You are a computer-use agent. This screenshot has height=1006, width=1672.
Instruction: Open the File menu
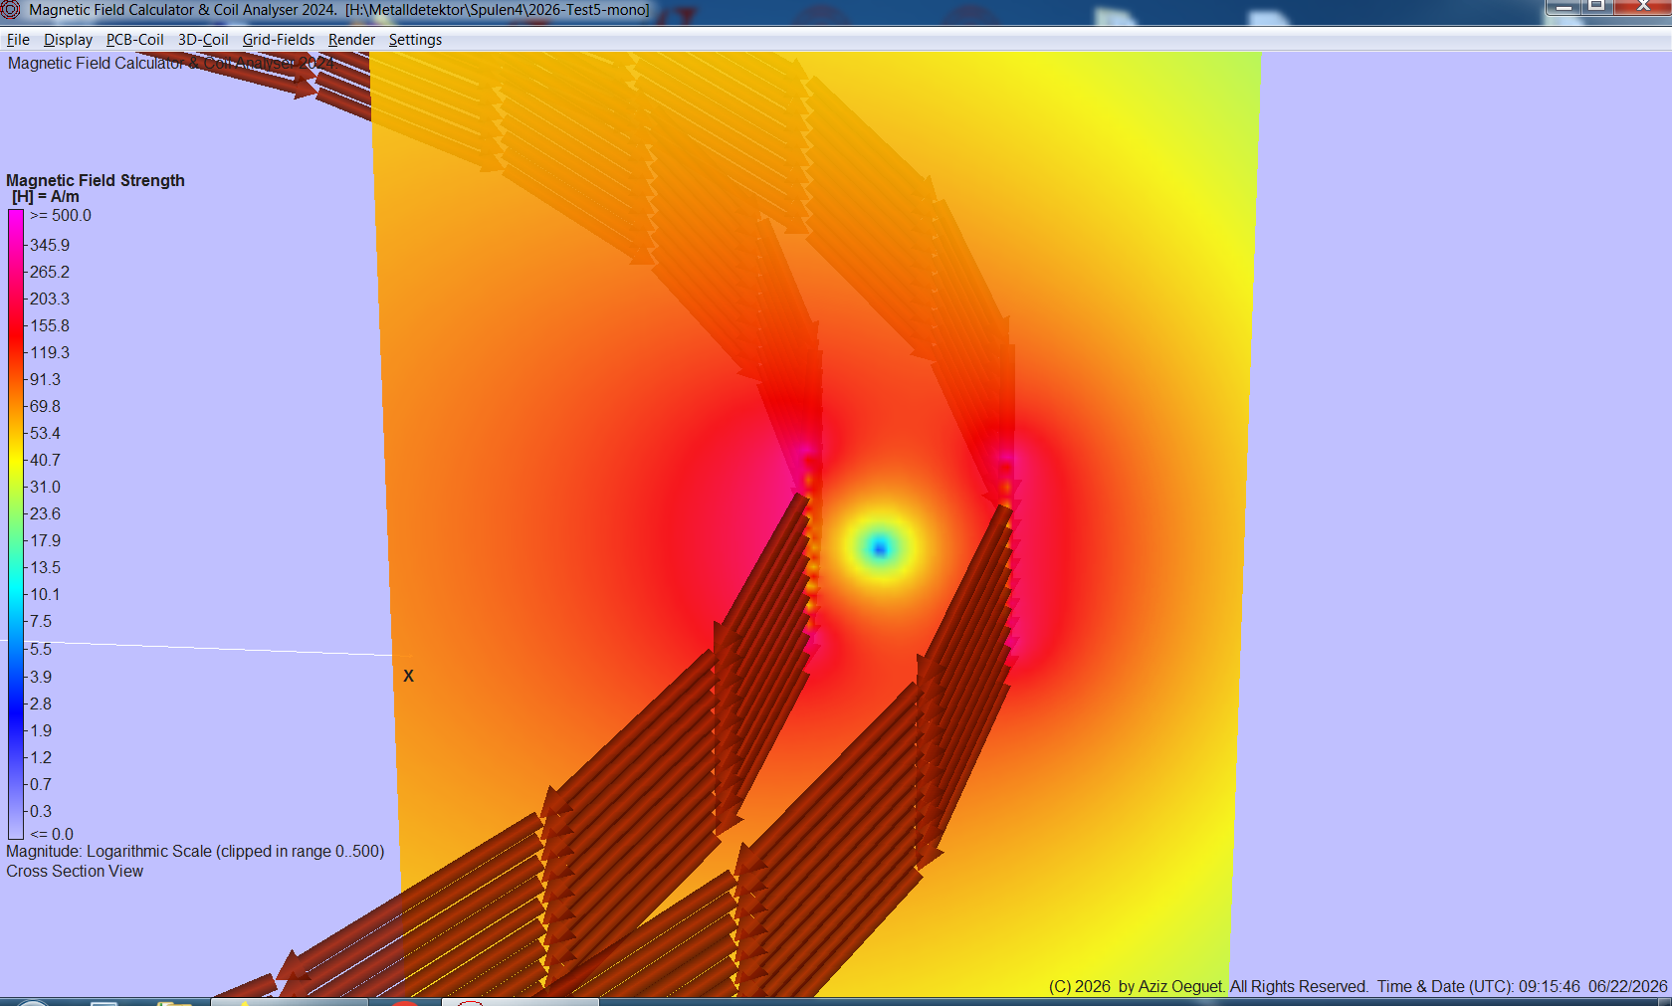click(18, 40)
